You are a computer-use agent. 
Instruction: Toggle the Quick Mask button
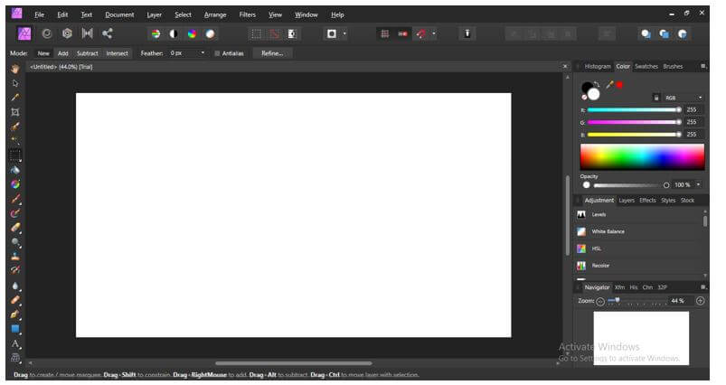coord(332,33)
